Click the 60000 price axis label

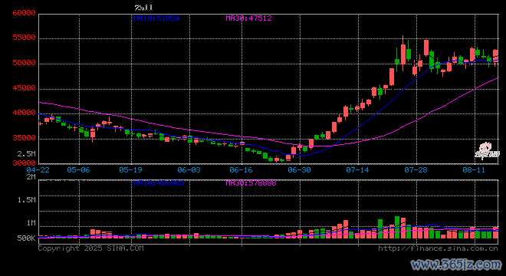pyautogui.click(x=24, y=13)
